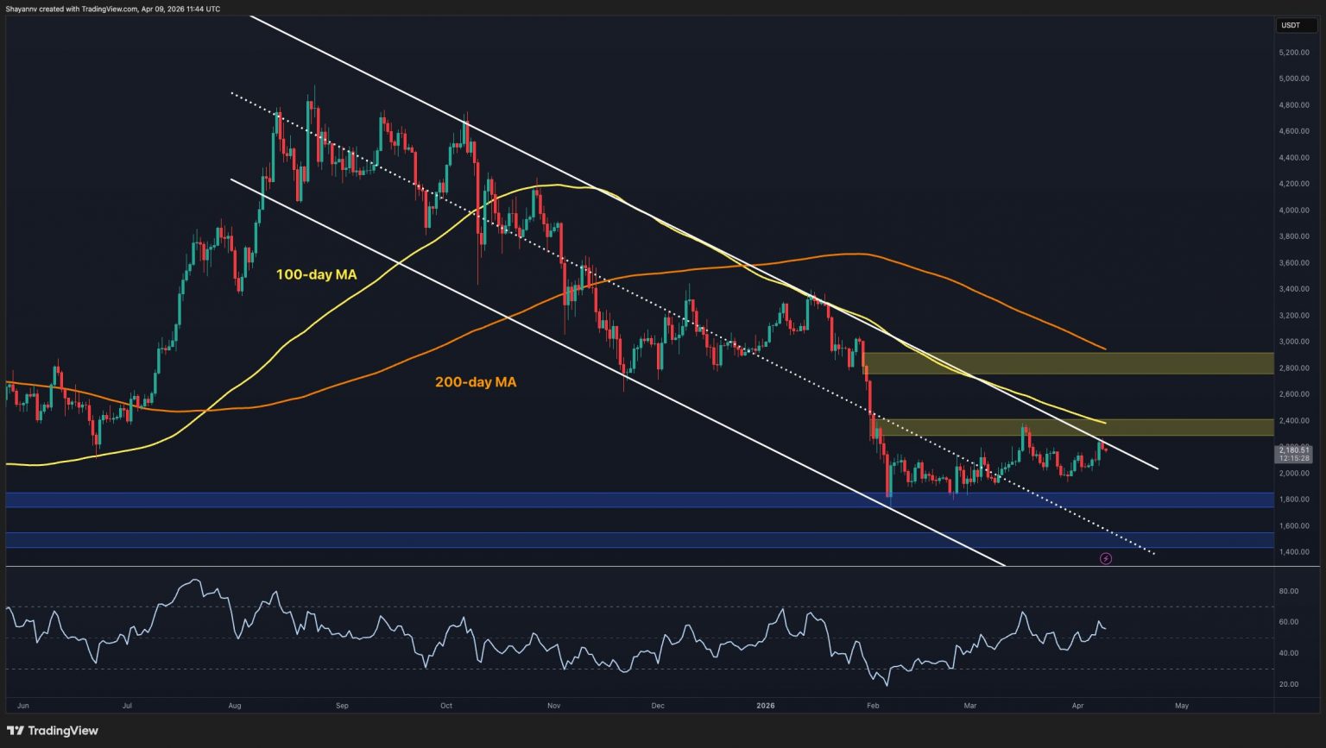
Task: Select the 200-day MA orange line label
Action: (476, 381)
